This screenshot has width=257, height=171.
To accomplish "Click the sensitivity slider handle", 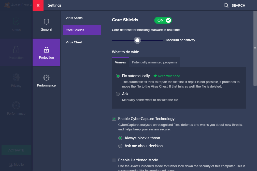I will click(x=137, y=40).
